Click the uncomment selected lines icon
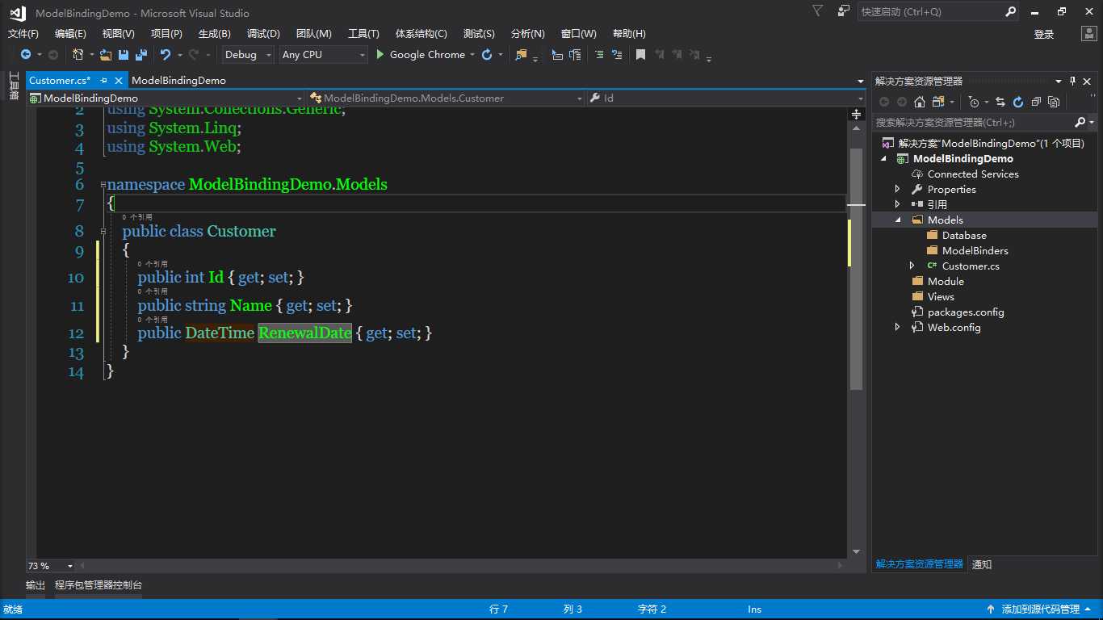 point(617,55)
